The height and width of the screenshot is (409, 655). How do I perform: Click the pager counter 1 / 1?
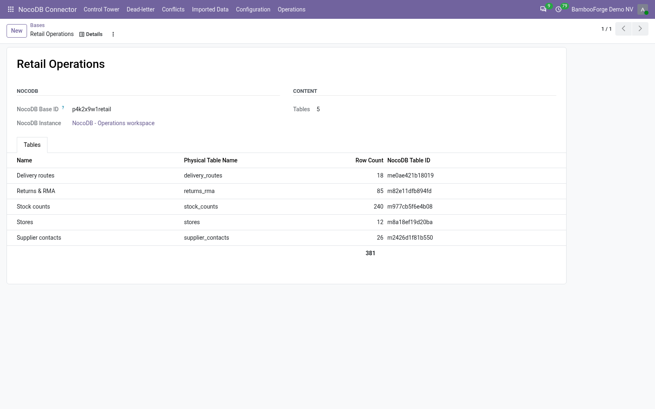click(606, 29)
